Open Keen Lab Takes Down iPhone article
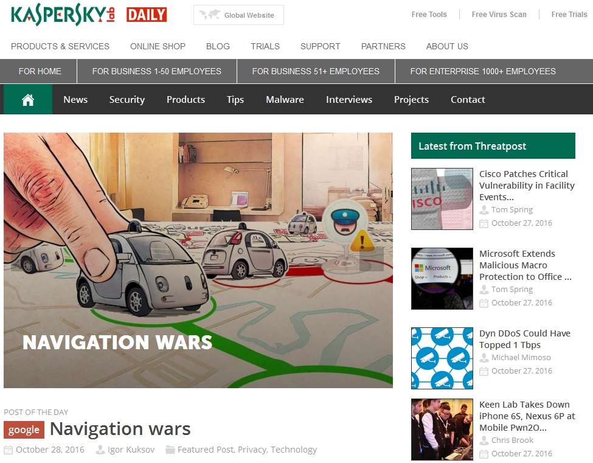The width and height of the screenshot is (593, 463). click(527, 416)
